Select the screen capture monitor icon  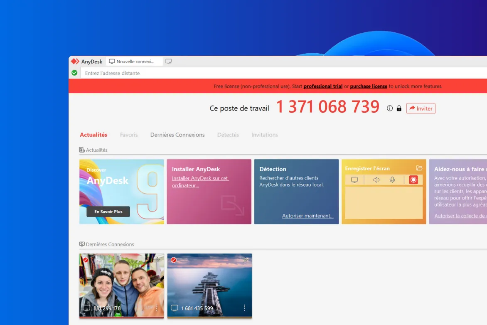[x=354, y=180]
